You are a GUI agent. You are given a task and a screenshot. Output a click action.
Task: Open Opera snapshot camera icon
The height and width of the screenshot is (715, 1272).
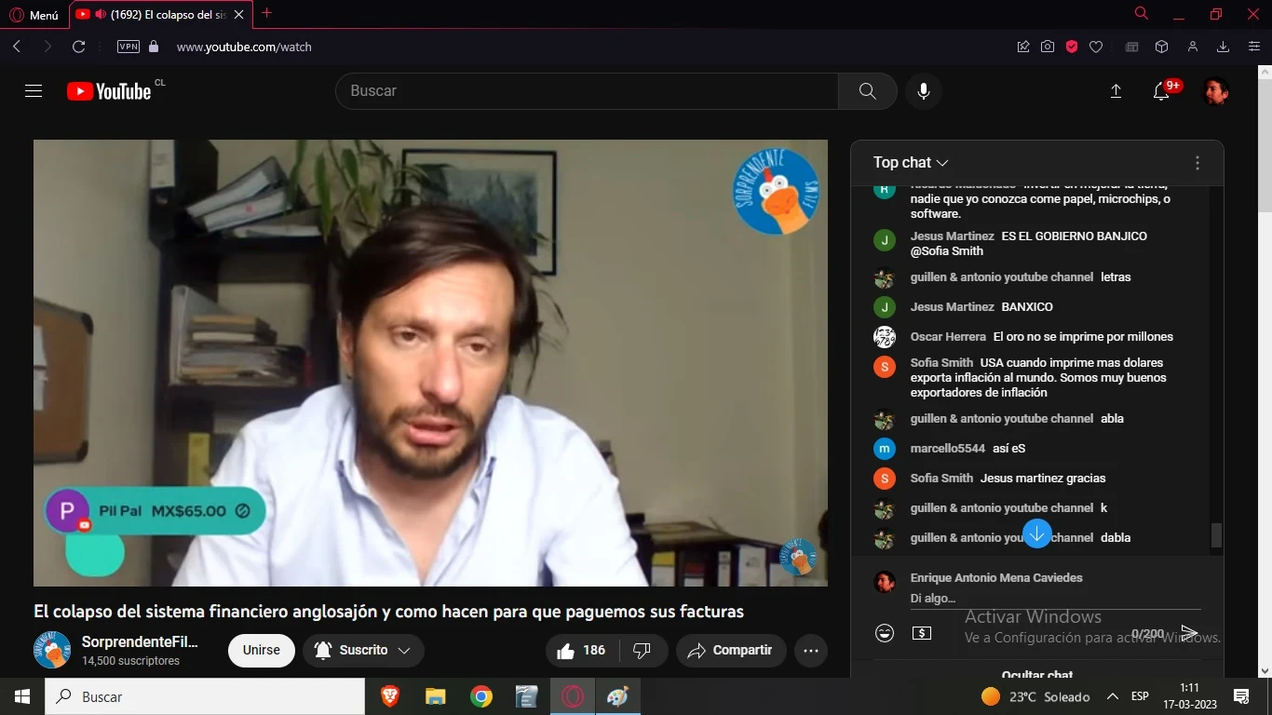(1048, 47)
